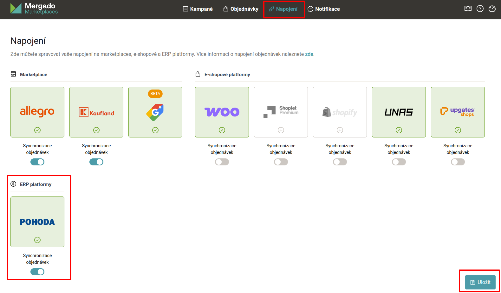Image resolution: width=501 pixels, height=293 pixels.
Task: Click the connected checkmark on Kaufland card
Action: click(96, 130)
